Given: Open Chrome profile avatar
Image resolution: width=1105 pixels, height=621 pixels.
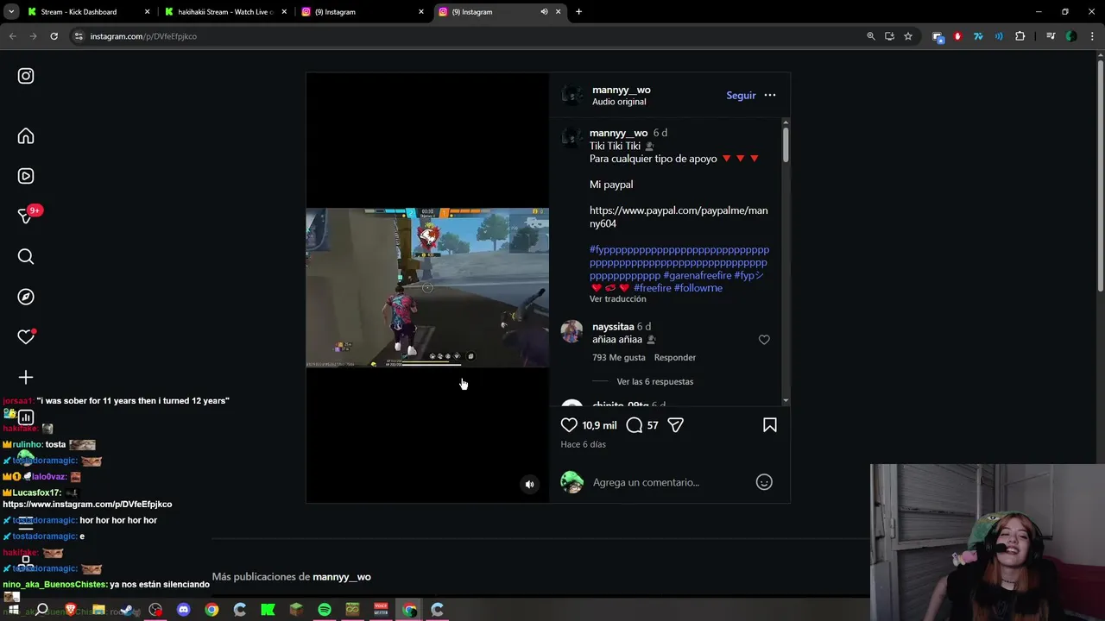Looking at the screenshot, I should click(x=1071, y=36).
